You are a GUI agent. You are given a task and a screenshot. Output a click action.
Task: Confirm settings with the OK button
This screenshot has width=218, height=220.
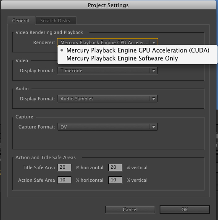[185, 210]
